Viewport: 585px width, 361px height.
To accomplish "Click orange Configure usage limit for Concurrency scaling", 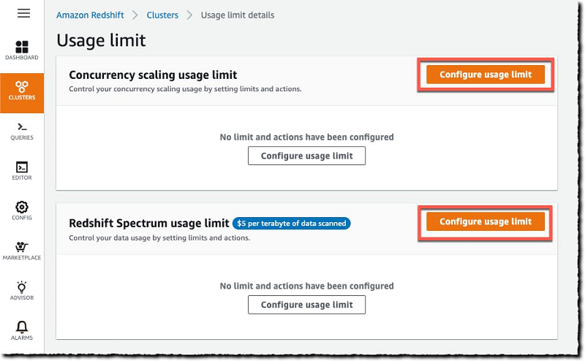I will (486, 75).
